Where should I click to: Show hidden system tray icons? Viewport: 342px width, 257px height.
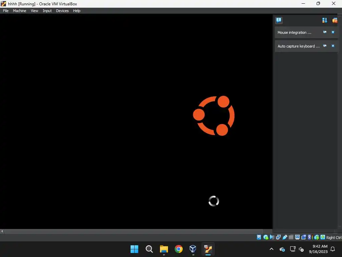(272, 249)
